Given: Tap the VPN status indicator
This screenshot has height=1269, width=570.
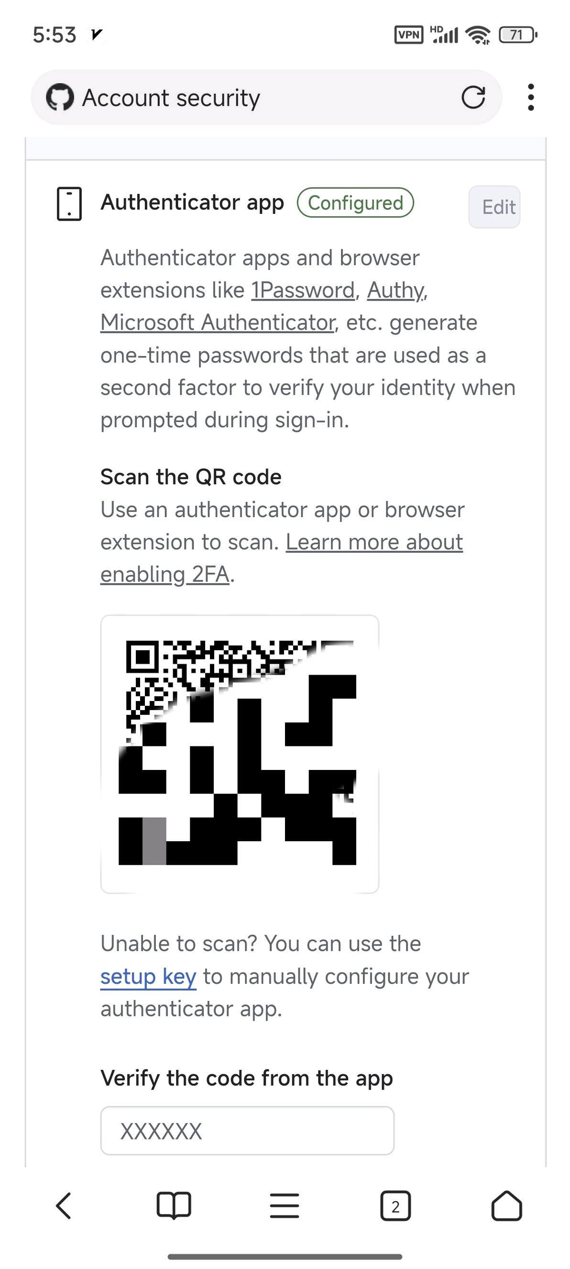Looking at the screenshot, I should pyautogui.click(x=408, y=35).
